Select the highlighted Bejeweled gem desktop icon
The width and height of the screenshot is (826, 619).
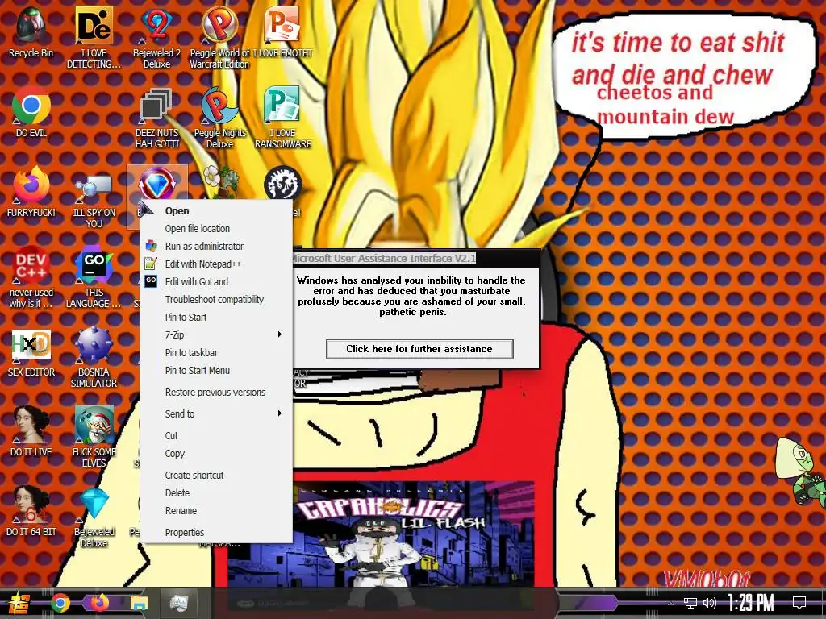click(157, 185)
